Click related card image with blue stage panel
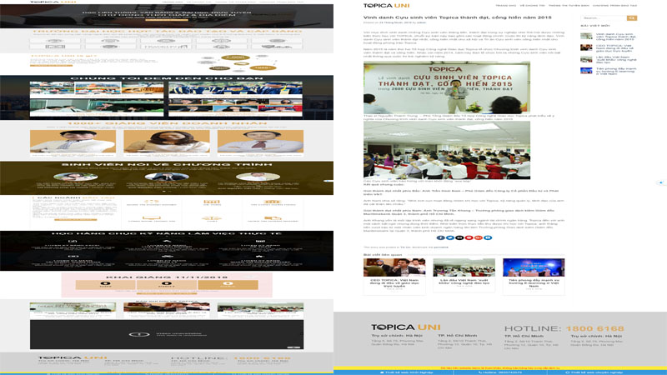 coord(534,267)
